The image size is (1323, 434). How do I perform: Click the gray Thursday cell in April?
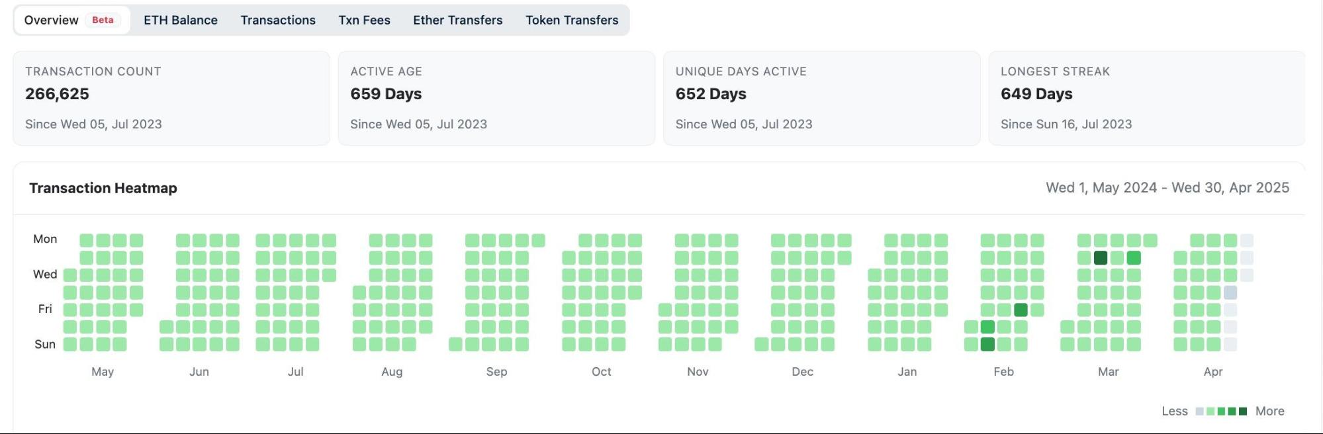click(1230, 292)
